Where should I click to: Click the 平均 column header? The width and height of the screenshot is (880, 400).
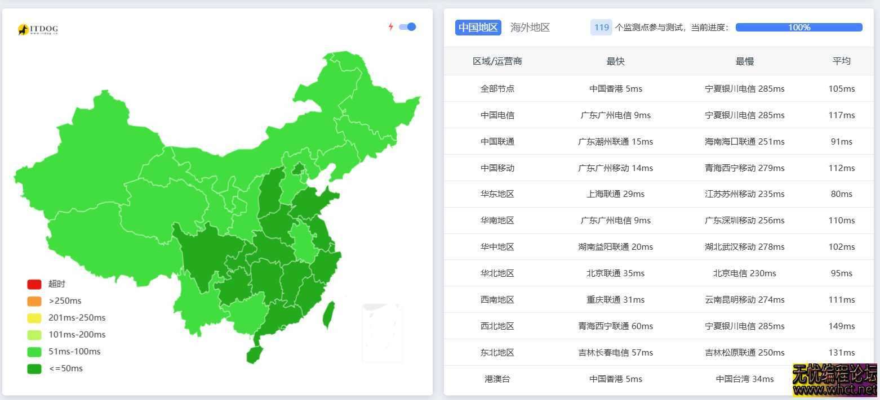point(841,61)
